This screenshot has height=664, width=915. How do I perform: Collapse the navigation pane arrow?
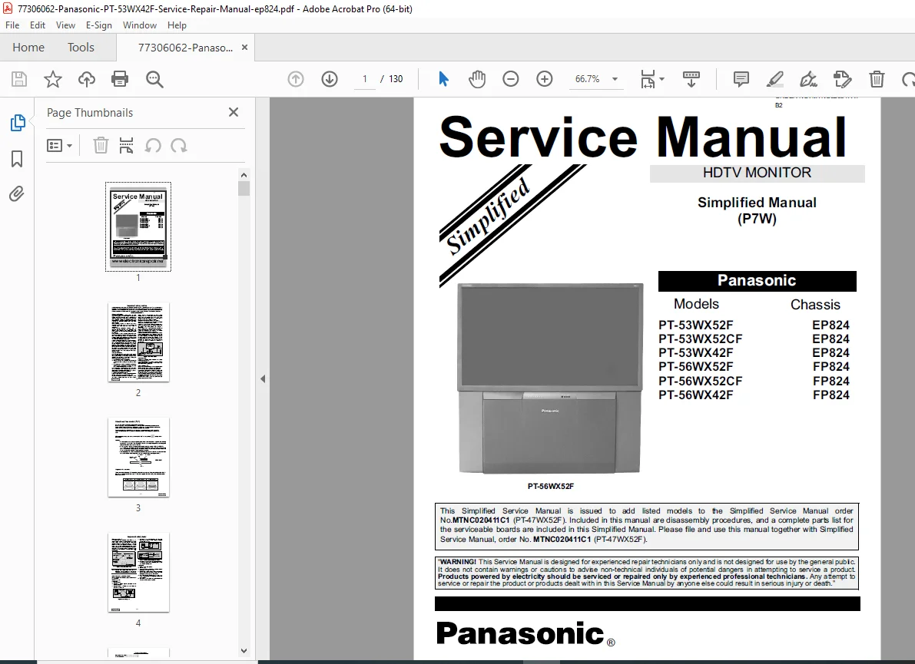pyautogui.click(x=263, y=379)
